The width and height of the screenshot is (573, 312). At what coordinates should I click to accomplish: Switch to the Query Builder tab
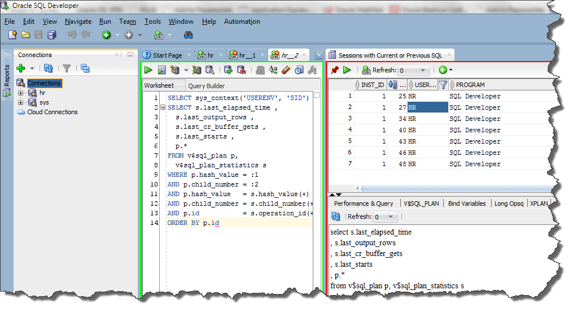pos(207,85)
